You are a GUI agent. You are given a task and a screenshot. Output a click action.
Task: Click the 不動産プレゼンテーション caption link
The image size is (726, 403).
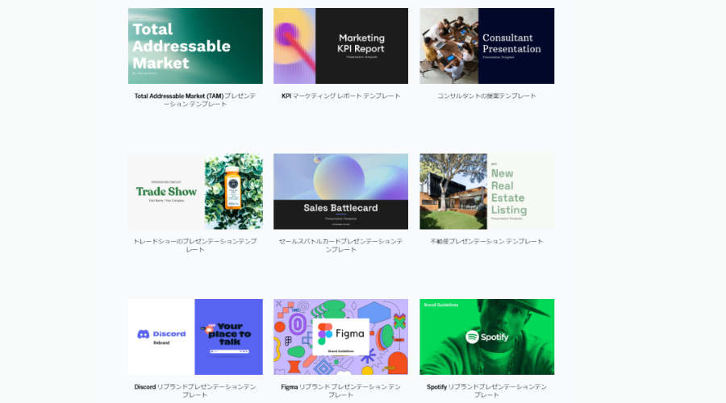click(486, 241)
